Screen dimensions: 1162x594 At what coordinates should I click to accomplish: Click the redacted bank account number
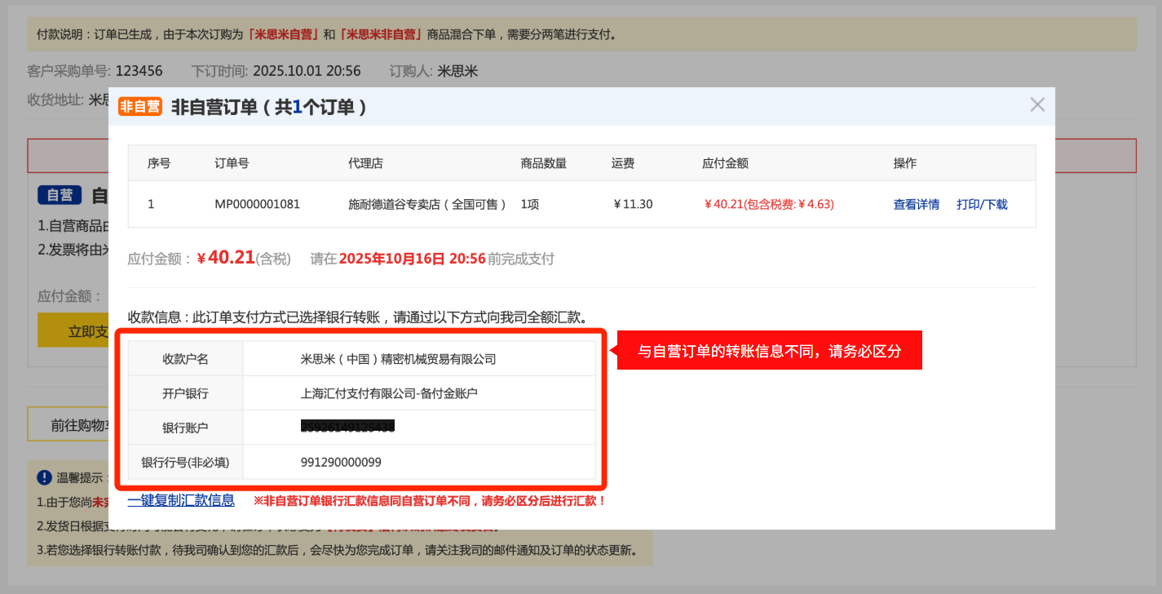[347, 427]
